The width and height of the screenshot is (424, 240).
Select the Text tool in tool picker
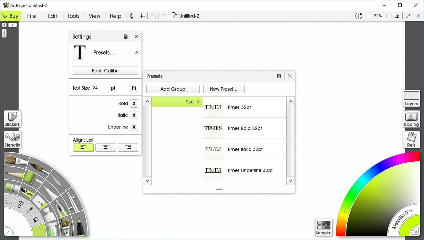click(x=39, y=230)
